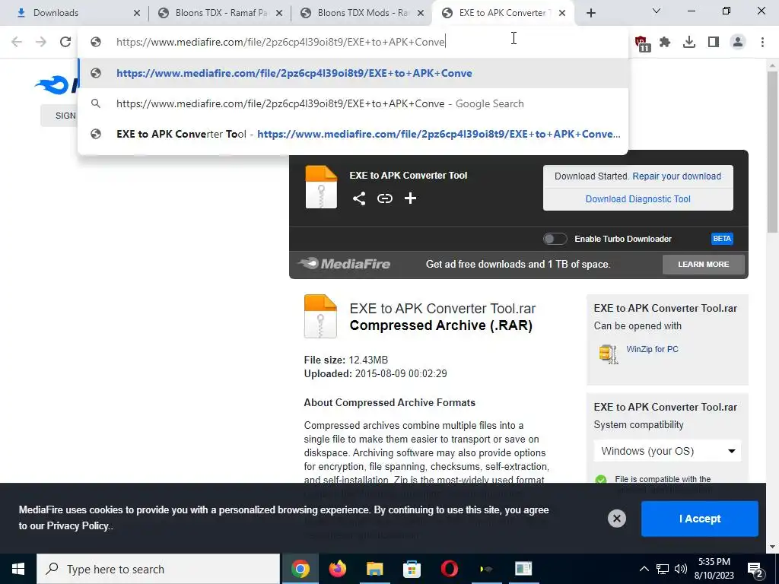779x584 pixels.
Task: Launch Opera from the taskbar
Action: pyautogui.click(x=449, y=569)
